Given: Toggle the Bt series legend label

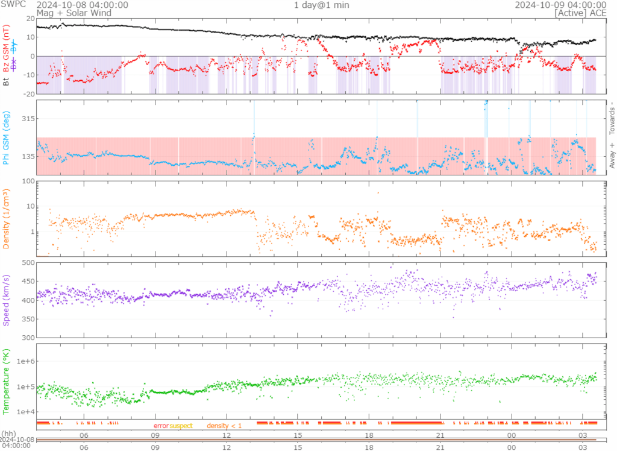Looking at the screenshot, I should [x=6, y=81].
